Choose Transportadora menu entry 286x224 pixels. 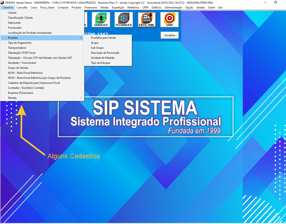tap(42, 48)
